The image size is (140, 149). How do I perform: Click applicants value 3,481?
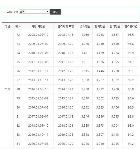85,53
